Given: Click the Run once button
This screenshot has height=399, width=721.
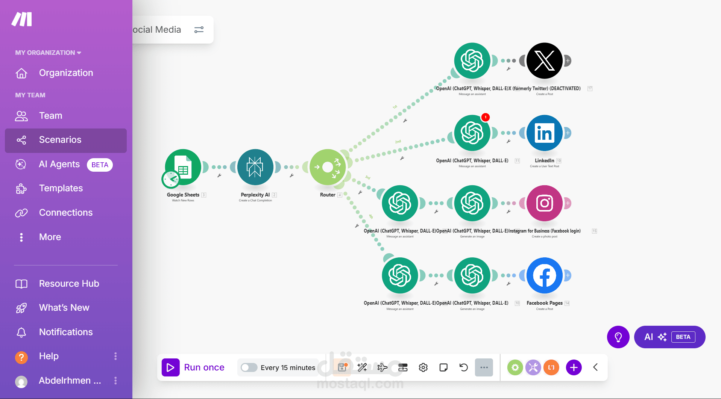Looking at the screenshot, I should pyautogui.click(x=193, y=367).
